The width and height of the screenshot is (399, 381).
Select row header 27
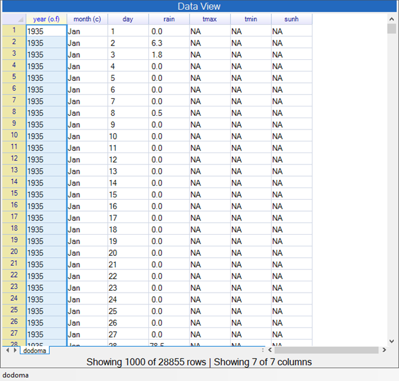tap(14, 334)
